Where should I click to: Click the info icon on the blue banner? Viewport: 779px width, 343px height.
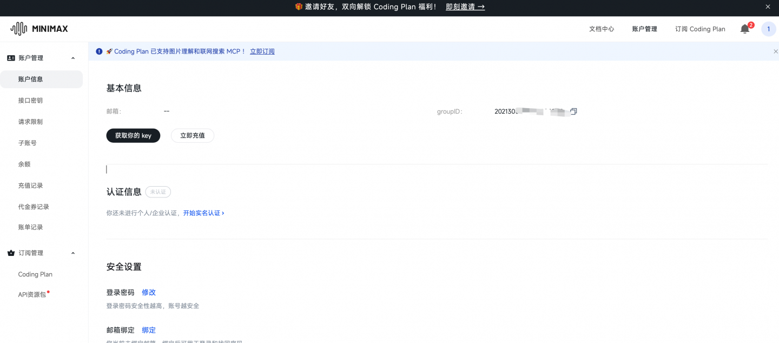(x=99, y=51)
